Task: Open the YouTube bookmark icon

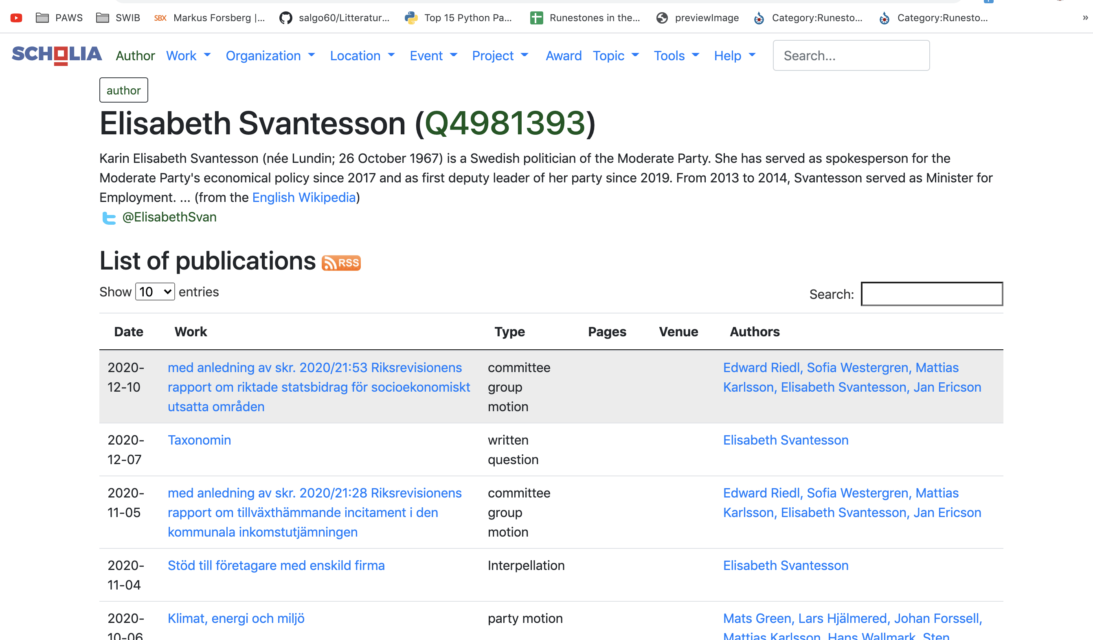Action: pos(16,18)
